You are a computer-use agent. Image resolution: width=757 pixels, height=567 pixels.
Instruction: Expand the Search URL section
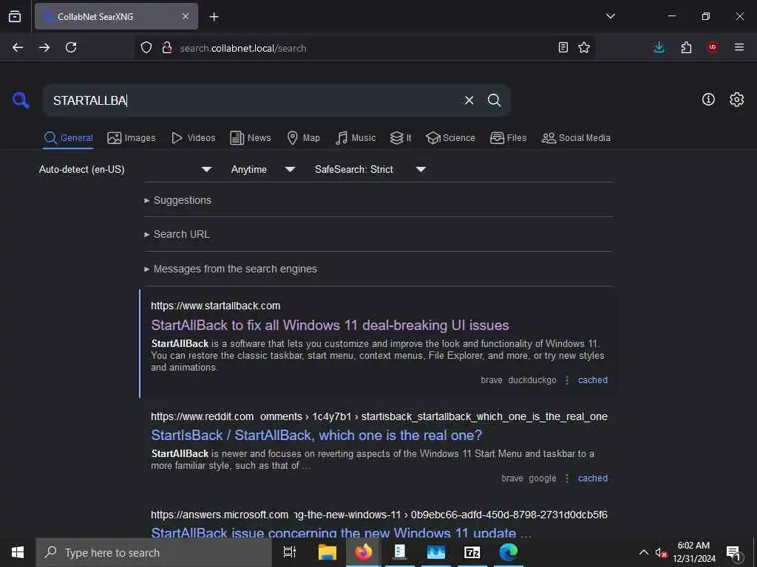click(177, 234)
